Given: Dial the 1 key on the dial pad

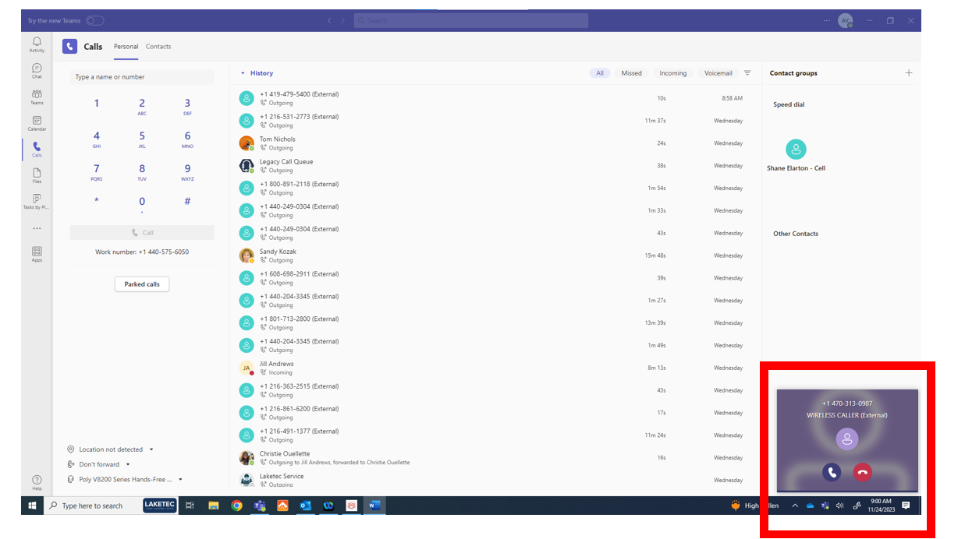Looking at the screenshot, I should 97,104.
